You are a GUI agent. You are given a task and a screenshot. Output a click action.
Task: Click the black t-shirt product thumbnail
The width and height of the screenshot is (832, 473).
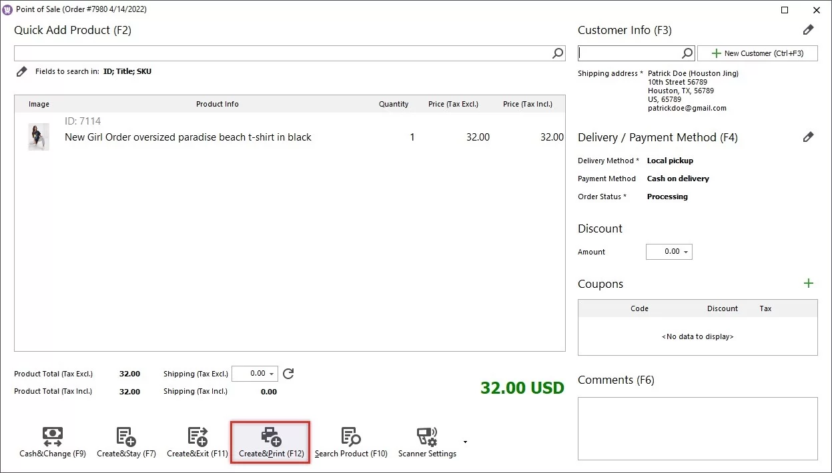coord(38,136)
